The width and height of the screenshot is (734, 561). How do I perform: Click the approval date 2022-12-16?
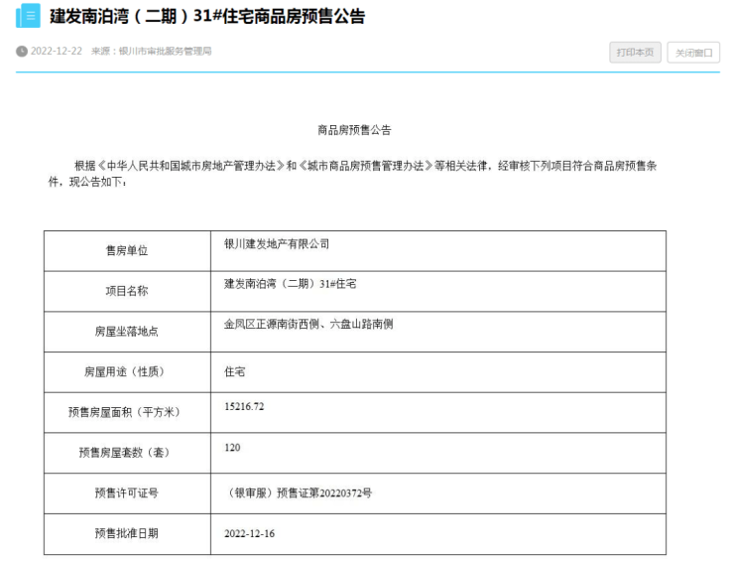tap(250, 534)
